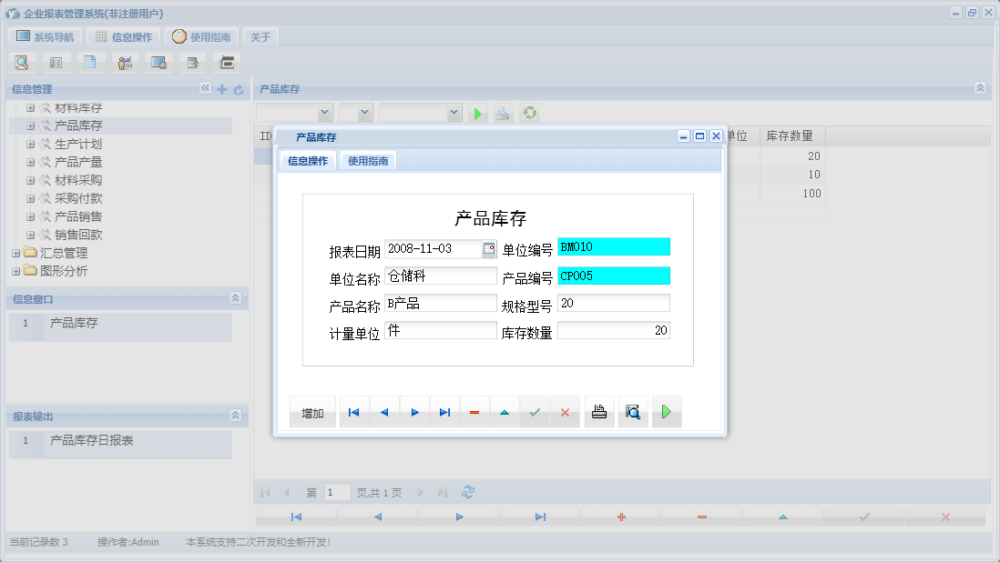Click the 规格型号 input field
This screenshot has height=562, width=1000.
coord(614,303)
